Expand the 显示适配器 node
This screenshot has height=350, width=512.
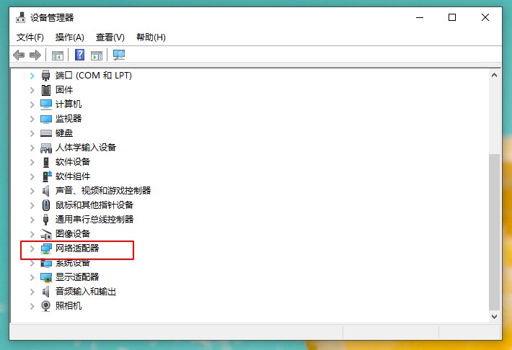(32, 277)
